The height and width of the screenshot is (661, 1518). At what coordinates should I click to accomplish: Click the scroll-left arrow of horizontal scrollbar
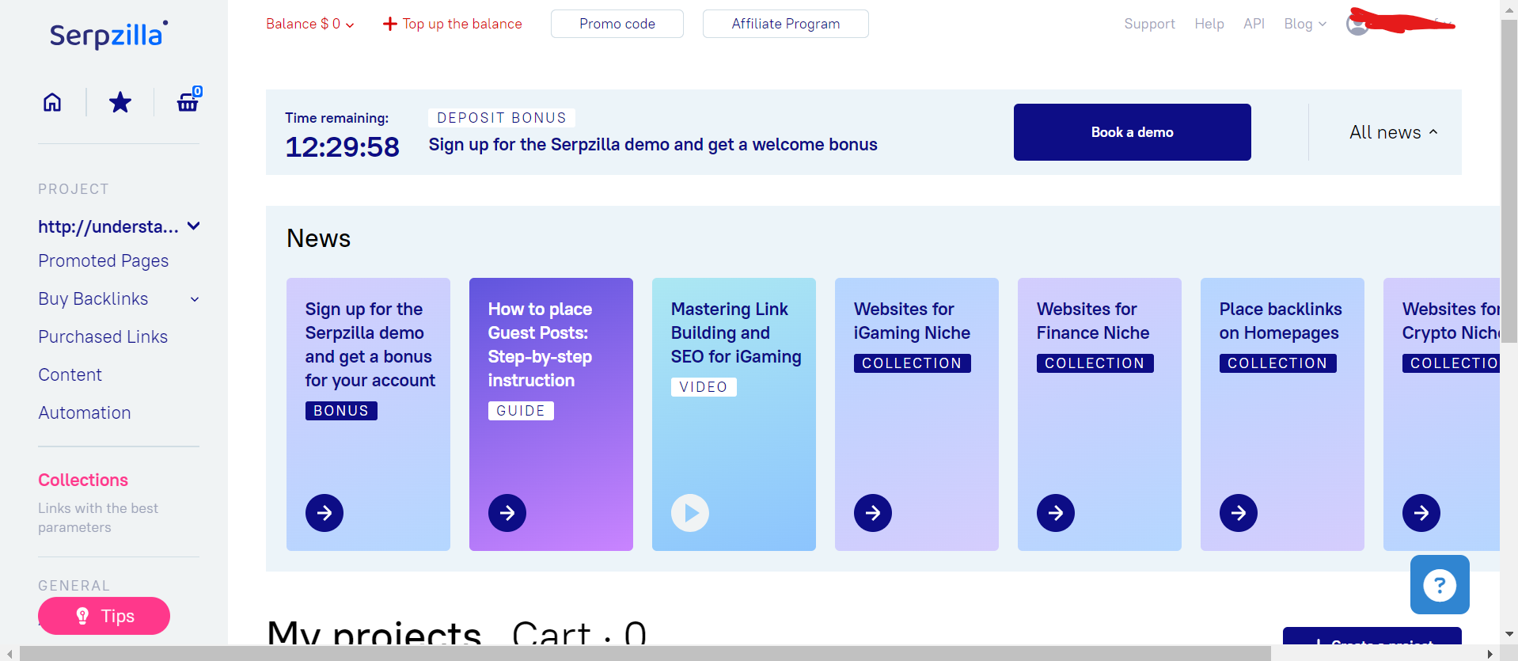coord(9,654)
